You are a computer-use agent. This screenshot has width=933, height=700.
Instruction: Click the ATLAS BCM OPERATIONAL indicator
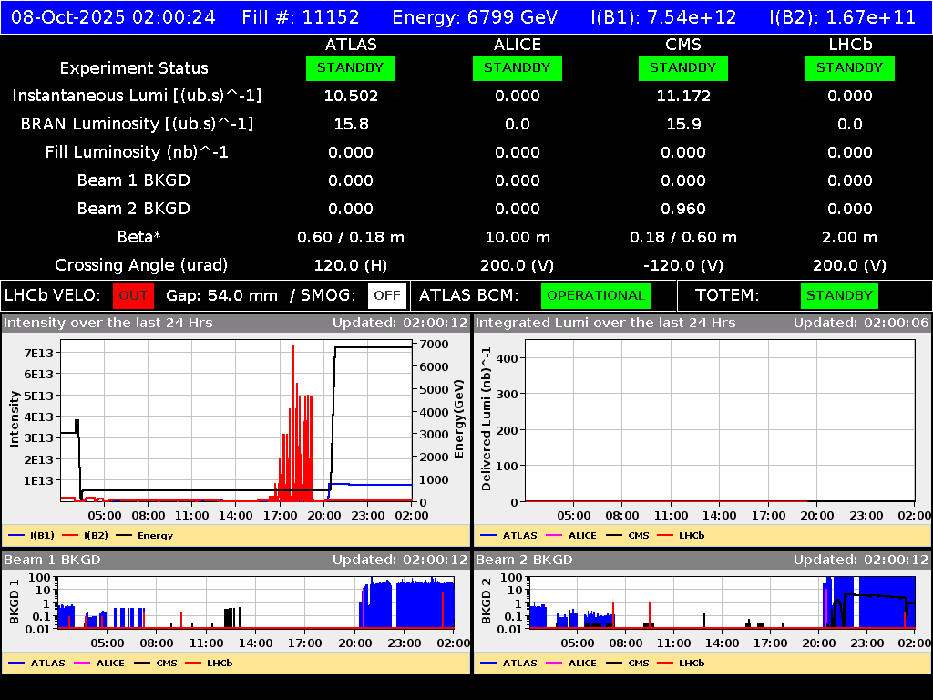point(596,295)
